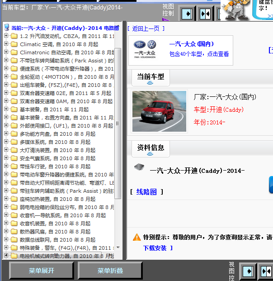Image resolution: width=273 pixels, height=281 pixels.
Task: Click the folder icon for 数据总线联网
Action: coord(14,240)
